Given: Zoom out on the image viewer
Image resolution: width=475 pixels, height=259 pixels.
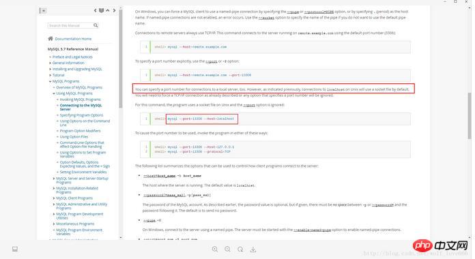Looking at the screenshot, I should (x=227, y=249).
